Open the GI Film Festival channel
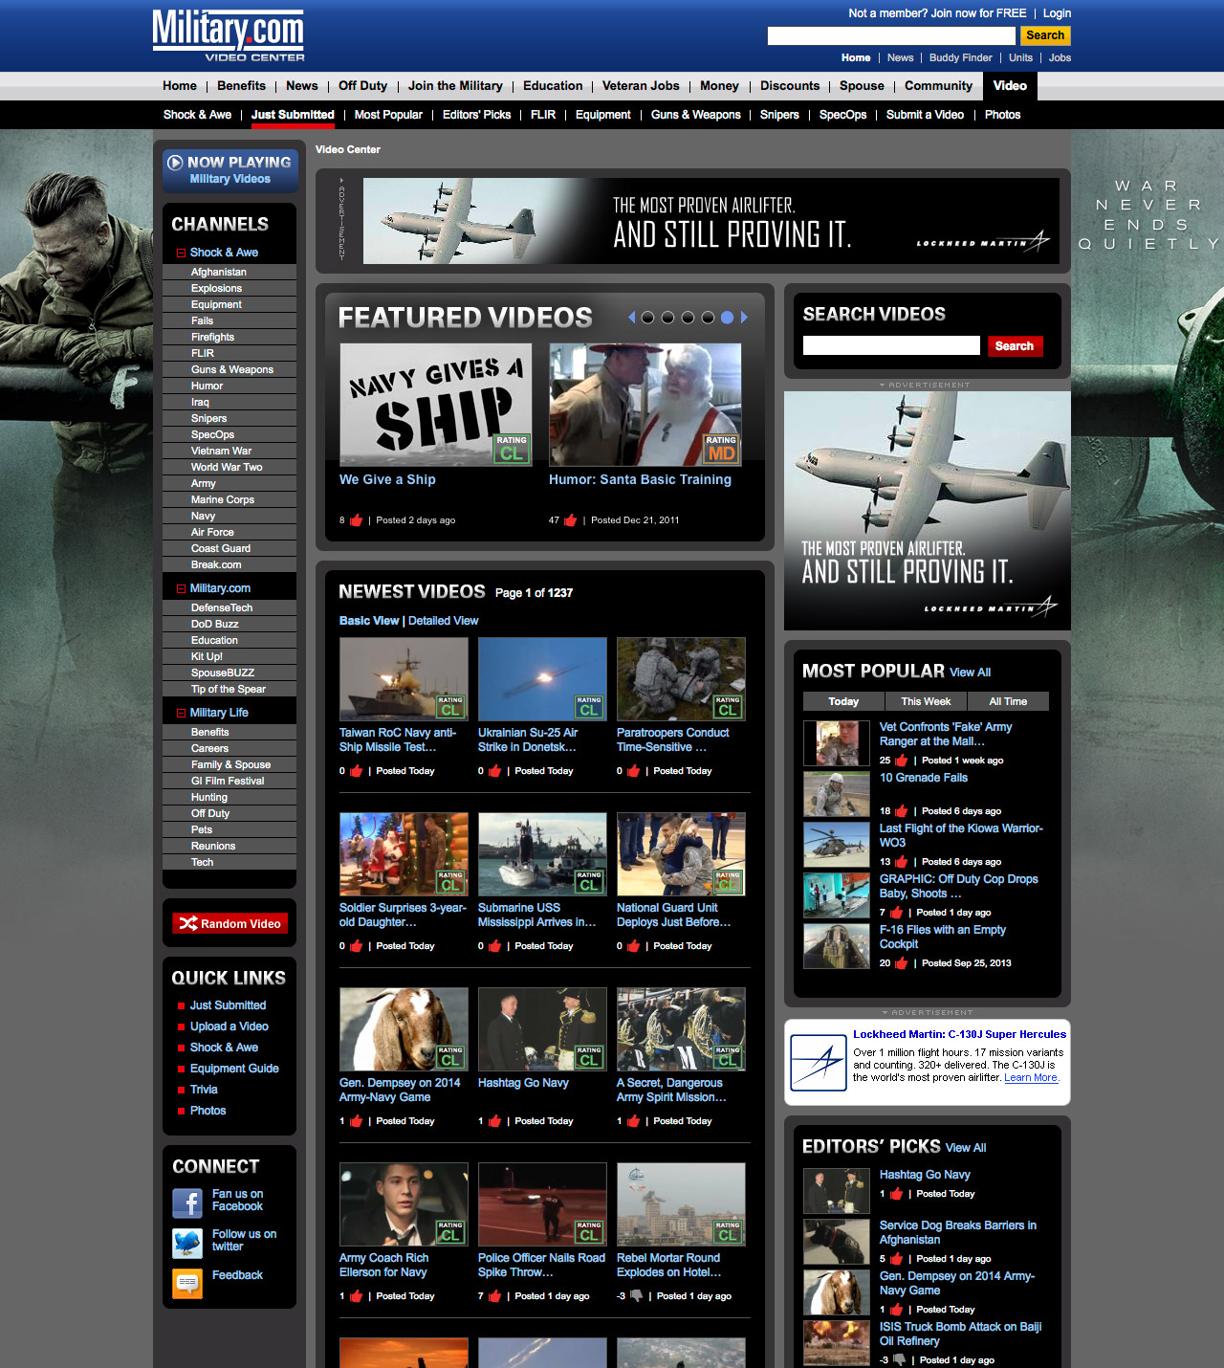The image size is (1224, 1368). tap(229, 782)
